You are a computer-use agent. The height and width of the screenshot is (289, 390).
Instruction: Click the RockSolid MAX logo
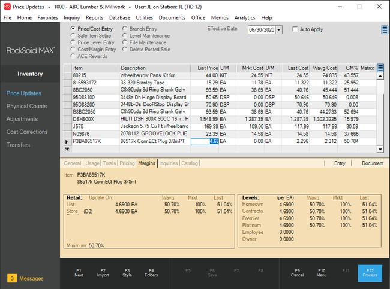[29, 51]
